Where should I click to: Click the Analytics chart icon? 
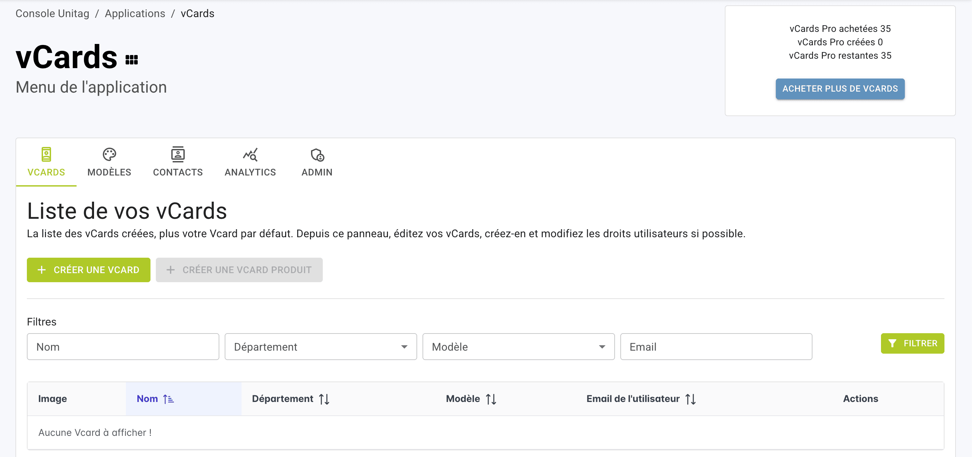coord(250,154)
